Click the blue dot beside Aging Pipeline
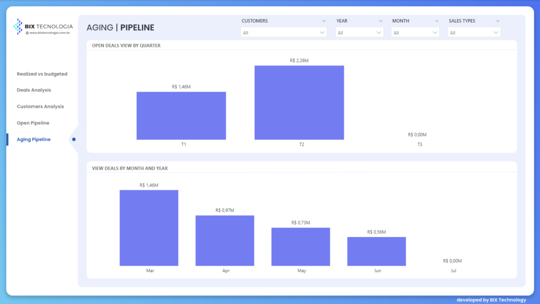Image resolution: width=540 pixels, height=304 pixels. tap(74, 140)
